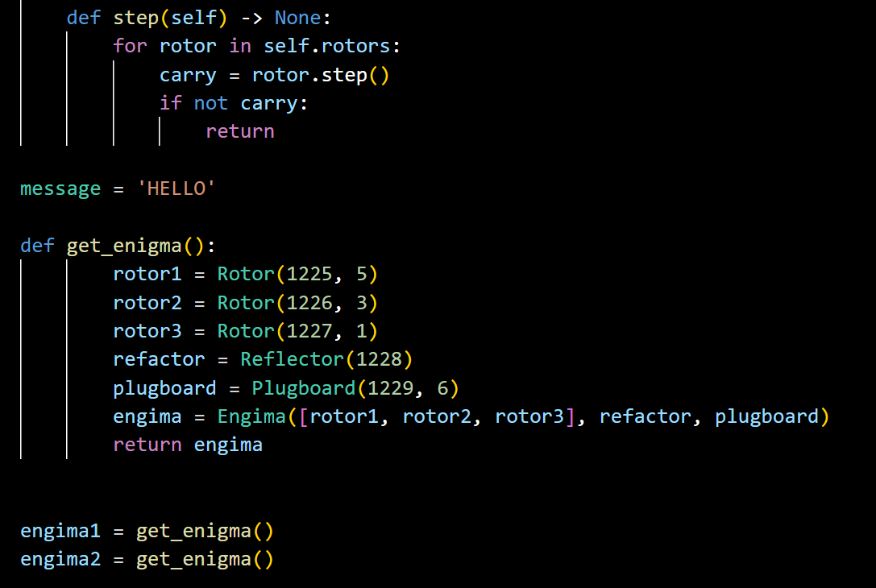This screenshot has width=876, height=588.
Task: Click self.rotors in the for loop
Action: [x=327, y=46]
